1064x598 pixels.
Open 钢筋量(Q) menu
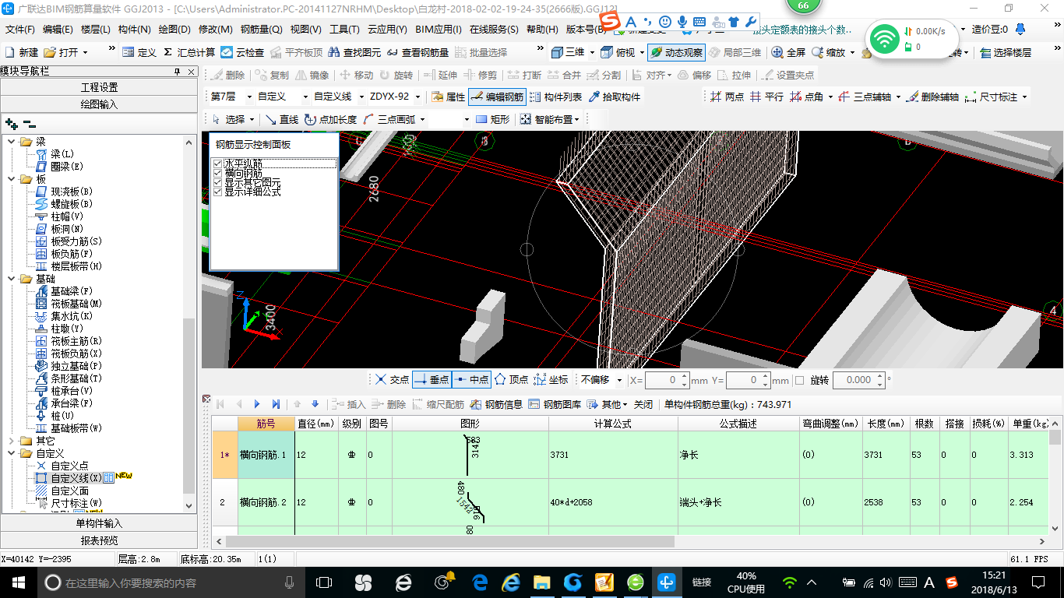[x=261, y=30]
